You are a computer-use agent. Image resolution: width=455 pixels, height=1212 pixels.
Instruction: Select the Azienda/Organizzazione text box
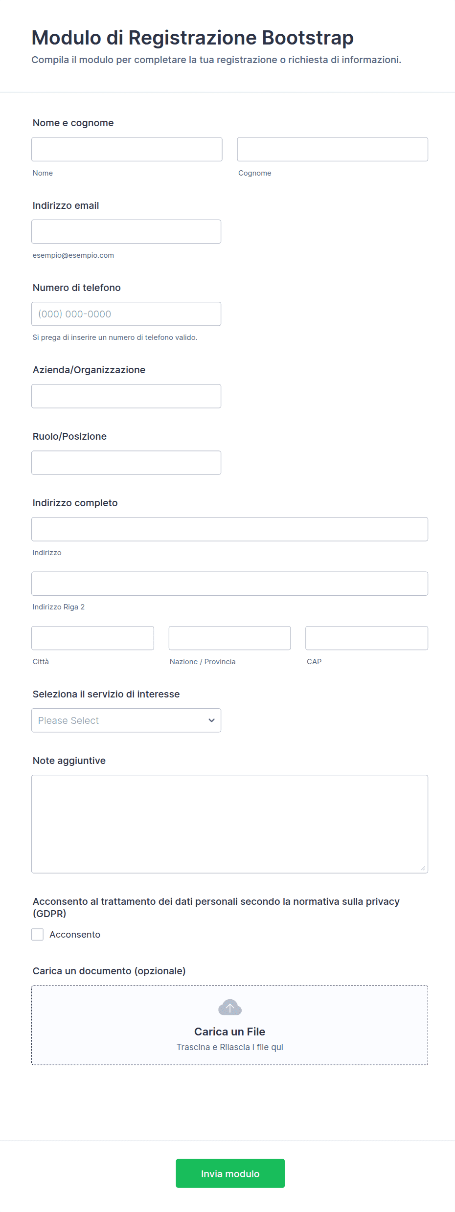point(126,396)
